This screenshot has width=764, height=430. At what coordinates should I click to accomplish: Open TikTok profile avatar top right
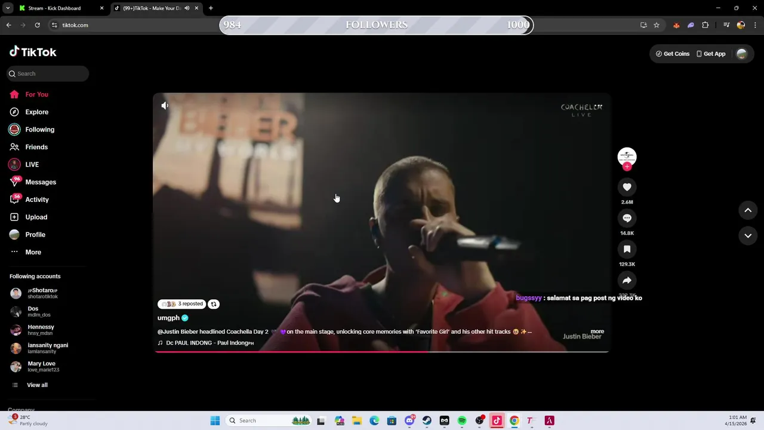click(x=741, y=54)
